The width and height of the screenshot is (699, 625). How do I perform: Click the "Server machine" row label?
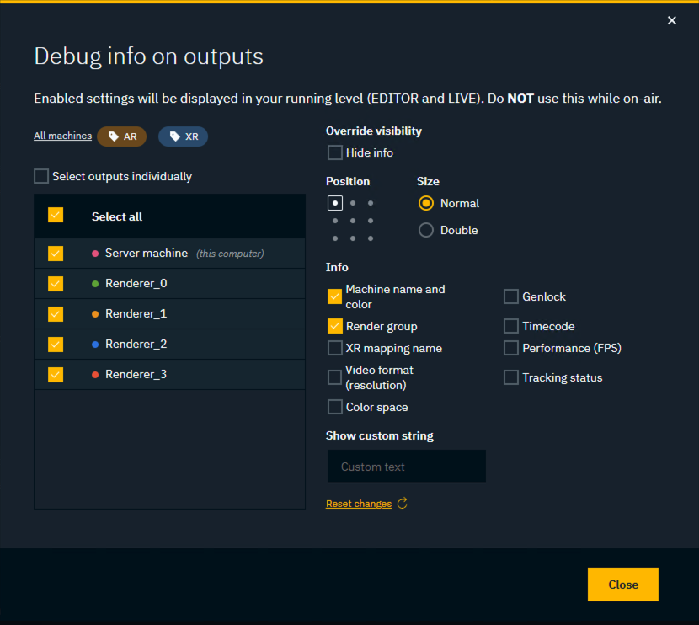tap(147, 254)
